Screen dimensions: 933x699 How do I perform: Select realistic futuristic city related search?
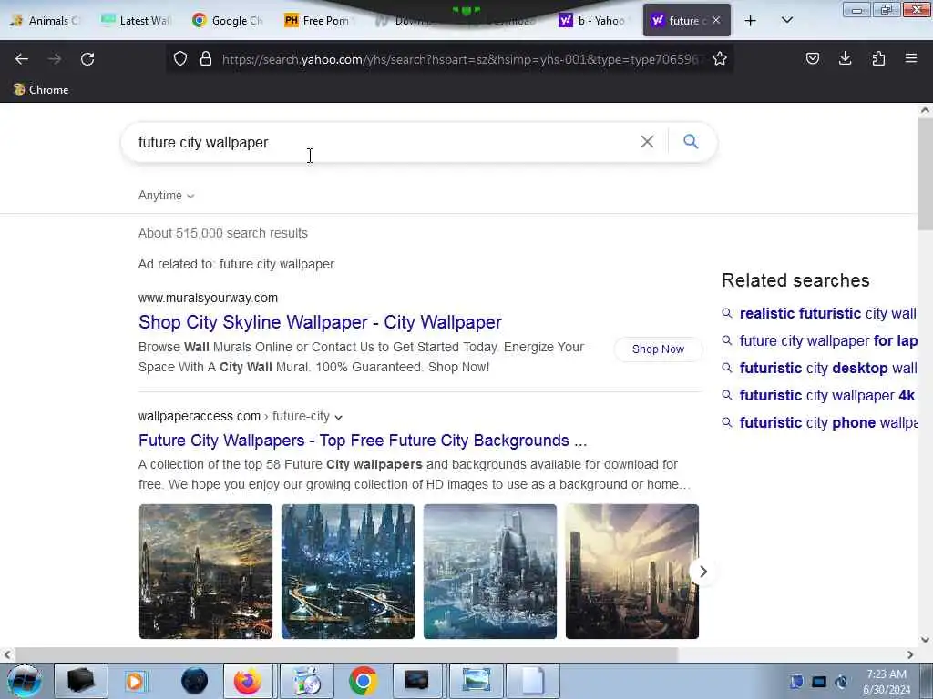coord(827,313)
